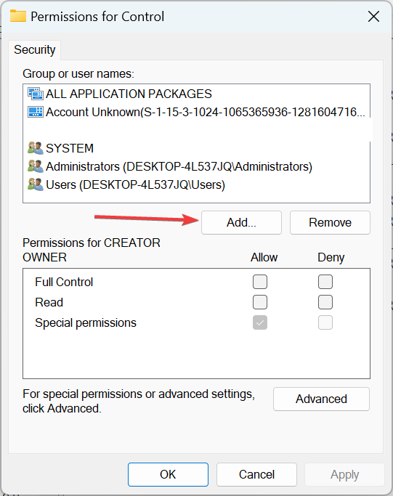Image resolution: width=393 pixels, height=496 pixels.
Task: Close the Permissions for Control dialog
Action: (373, 17)
